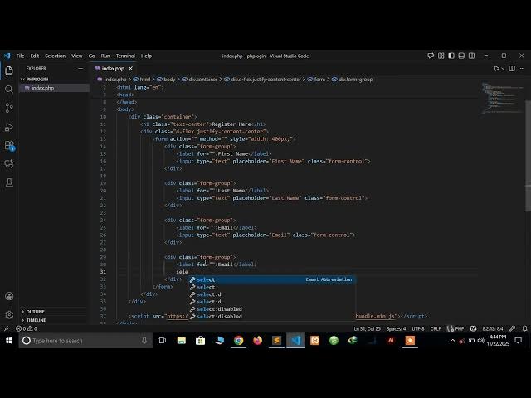Split the editor to the right
Image resolution: width=531 pixels, height=398 pixels.
512,68
